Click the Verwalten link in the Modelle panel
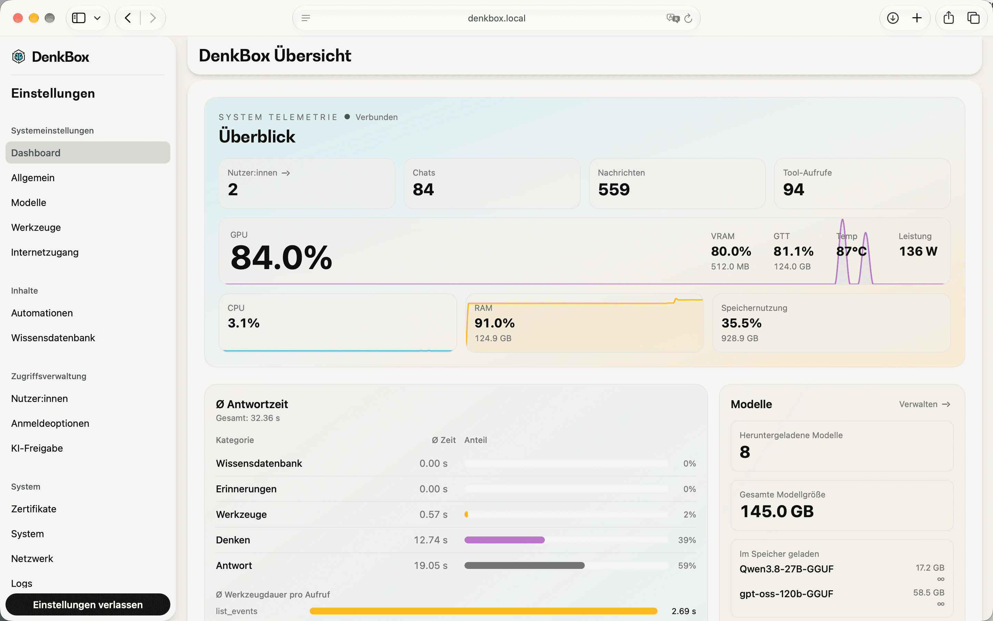993x621 pixels. [x=924, y=404]
